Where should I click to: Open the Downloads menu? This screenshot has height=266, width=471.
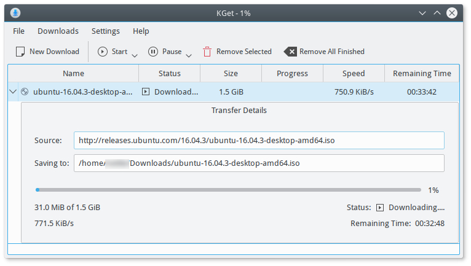[x=58, y=31]
